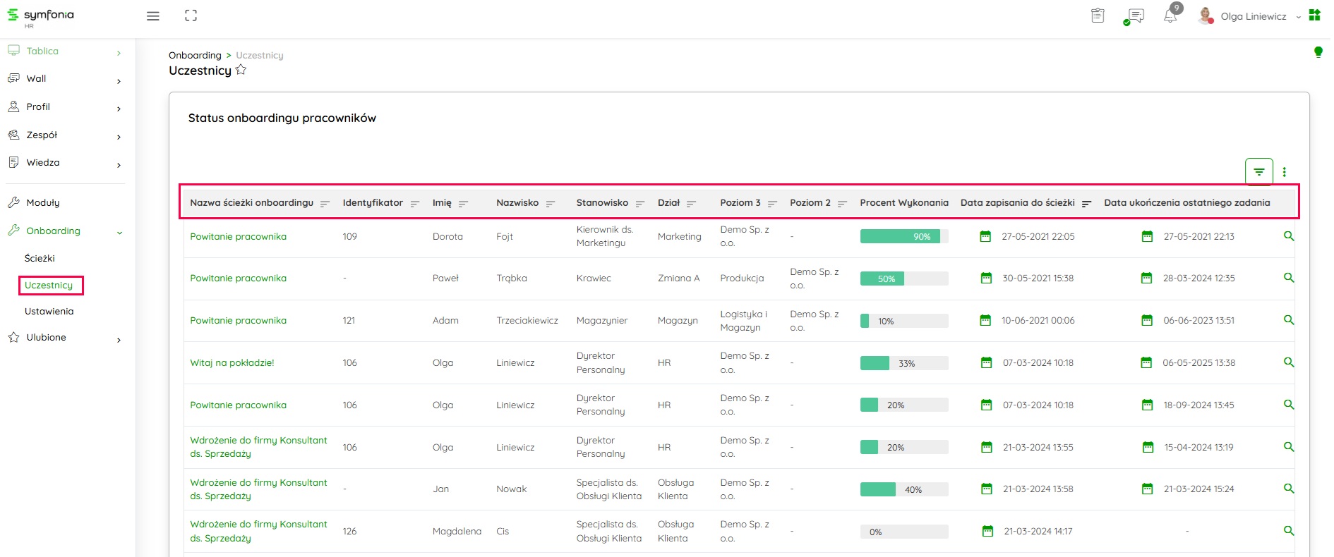Open the three-dot table options menu
Image resolution: width=1334 pixels, height=557 pixels.
[1284, 171]
